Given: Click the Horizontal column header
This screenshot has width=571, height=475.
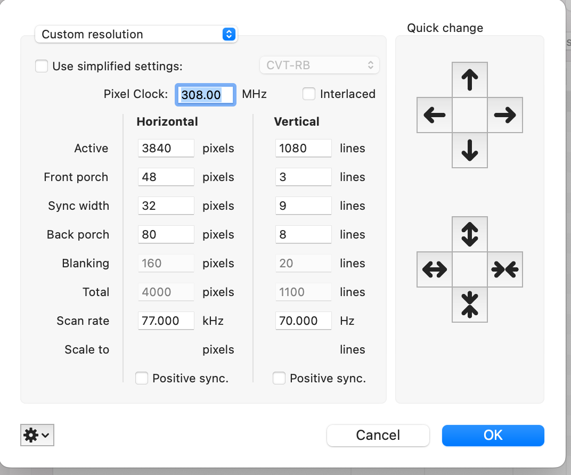Looking at the screenshot, I should [167, 121].
